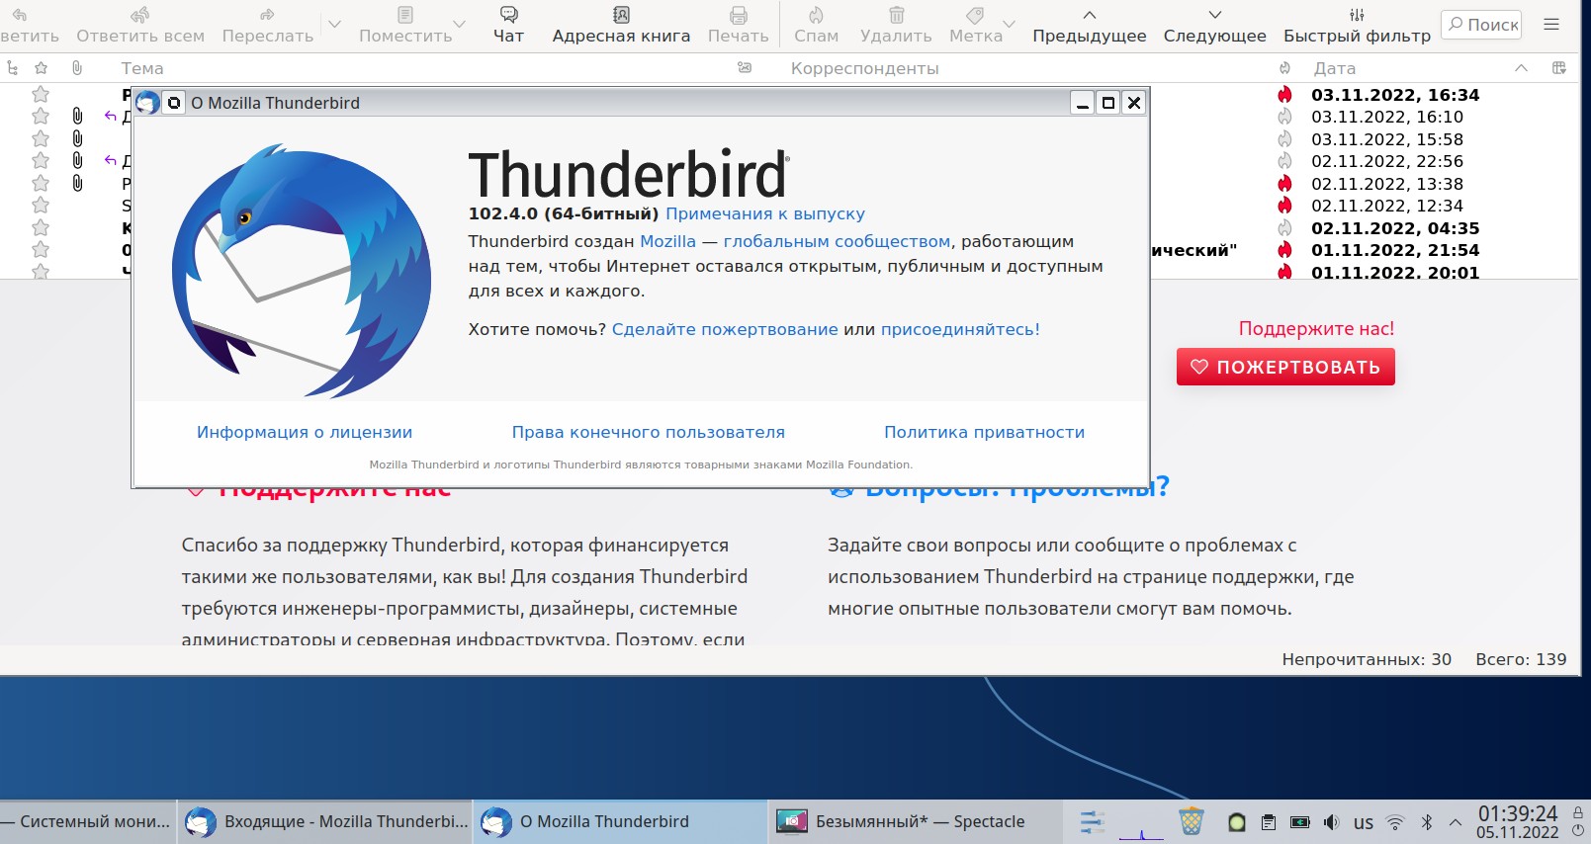The image size is (1591, 844).
Task: Click the Thunderbird icon in About dialog title bar
Action: [147, 103]
